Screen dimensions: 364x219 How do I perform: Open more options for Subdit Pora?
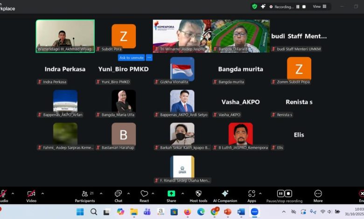(149, 57)
